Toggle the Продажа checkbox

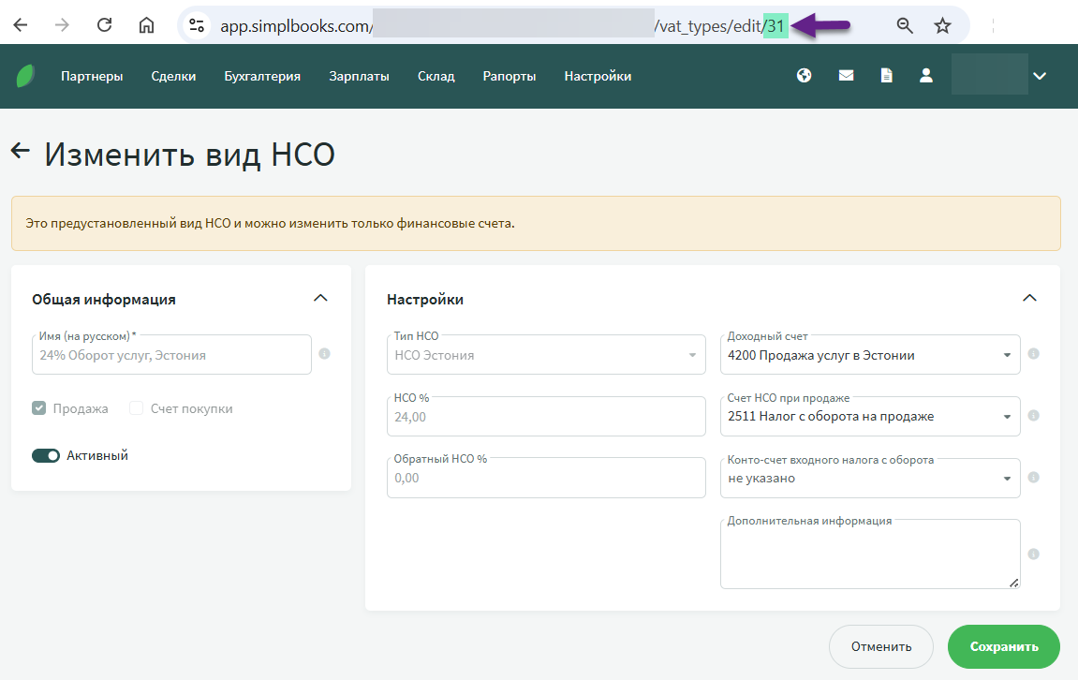39,408
